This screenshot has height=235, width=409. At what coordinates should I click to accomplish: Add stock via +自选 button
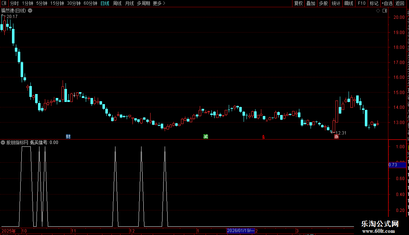[387, 3]
